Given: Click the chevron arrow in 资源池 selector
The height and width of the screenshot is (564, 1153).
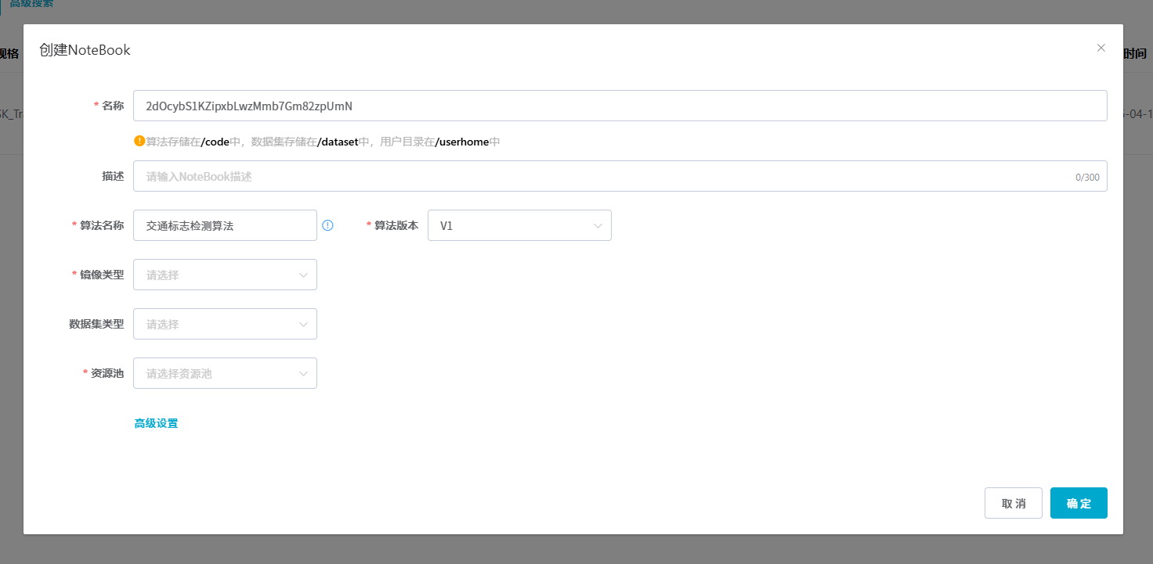Looking at the screenshot, I should point(303,374).
